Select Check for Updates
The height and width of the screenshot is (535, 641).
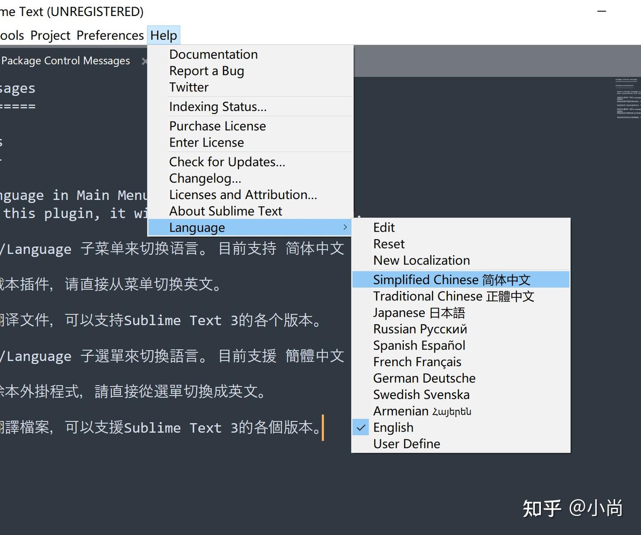pyautogui.click(x=227, y=162)
